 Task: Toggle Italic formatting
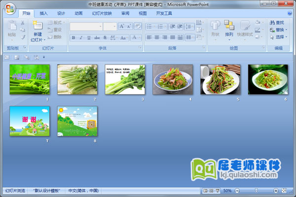click(x=81, y=37)
